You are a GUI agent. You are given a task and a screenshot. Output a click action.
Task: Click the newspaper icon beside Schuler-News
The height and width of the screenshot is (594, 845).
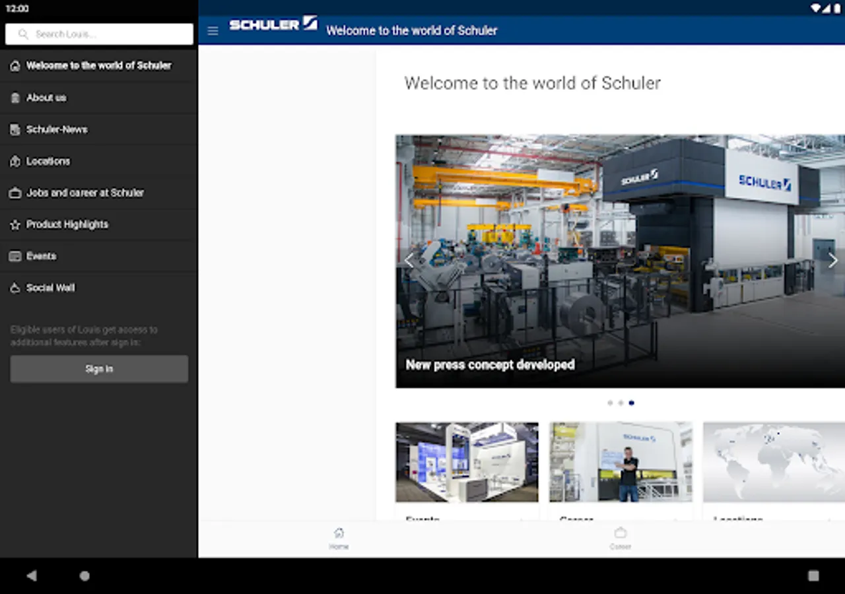click(15, 129)
